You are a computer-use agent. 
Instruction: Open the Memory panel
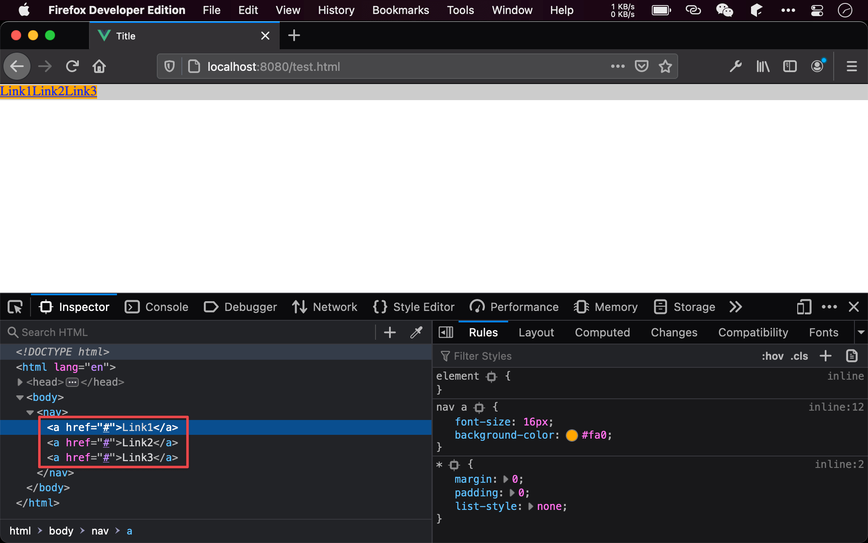[606, 307]
